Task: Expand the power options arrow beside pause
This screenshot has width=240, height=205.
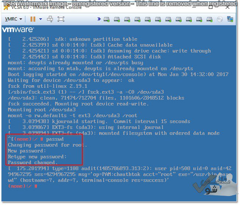Action: (x=40, y=19)
